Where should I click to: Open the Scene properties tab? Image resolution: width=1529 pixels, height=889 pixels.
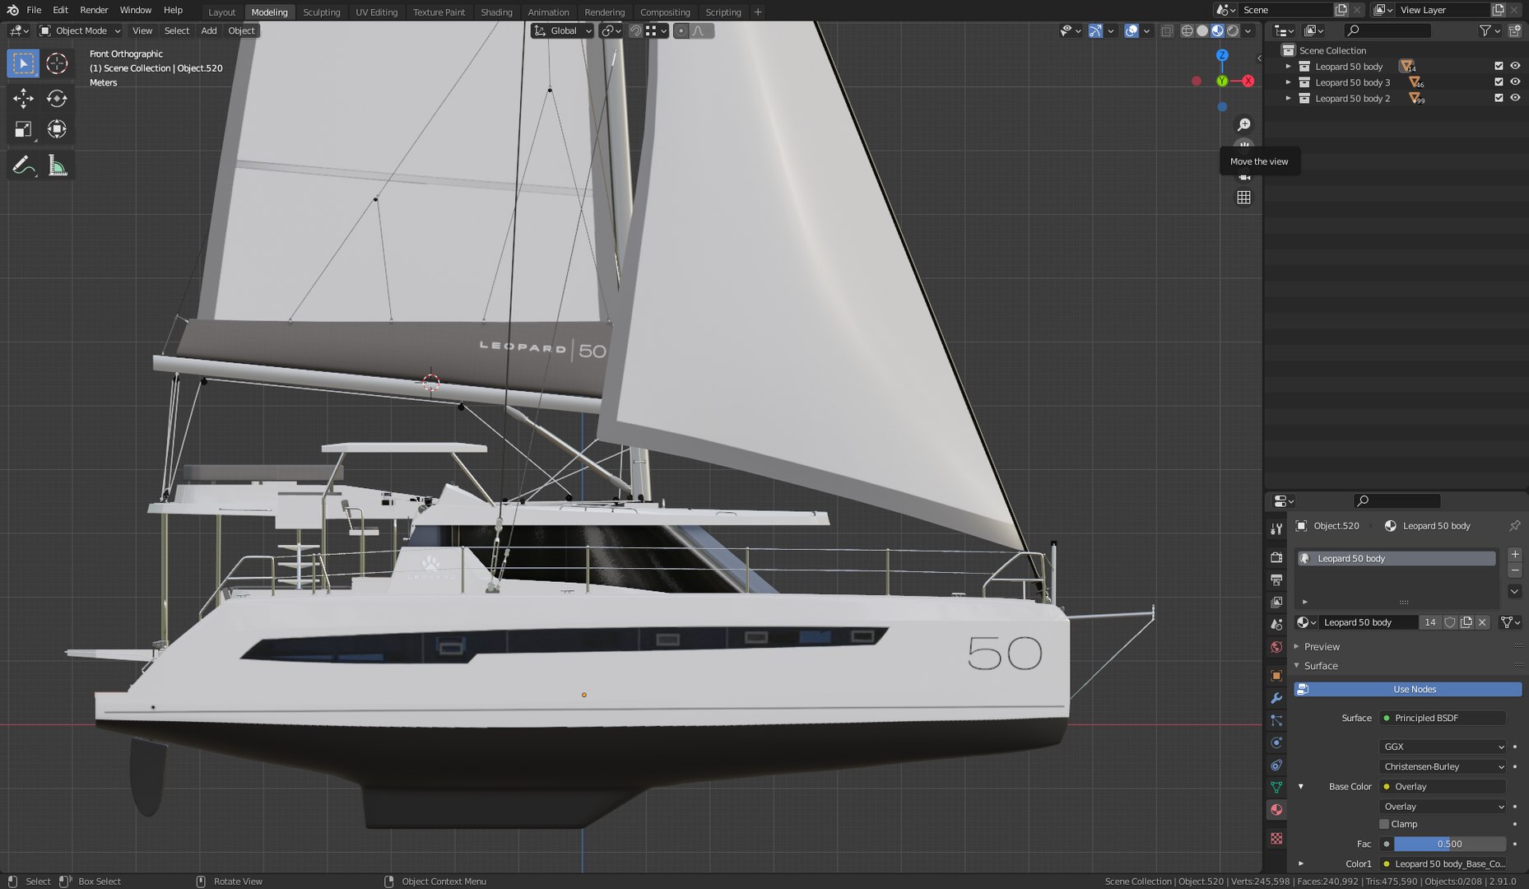(x=1276, y=625)
